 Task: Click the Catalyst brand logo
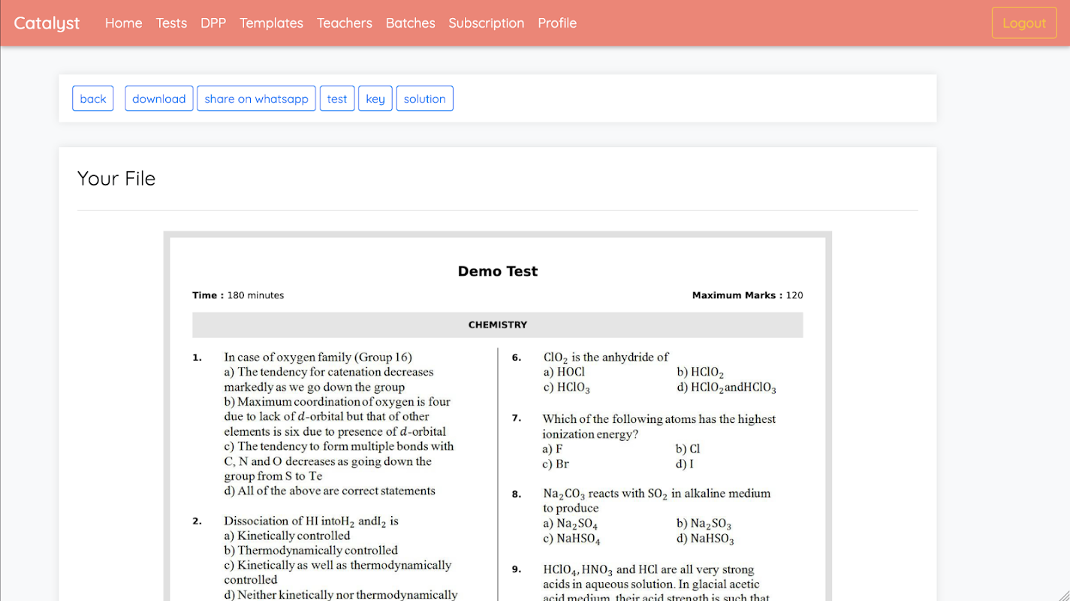point(47,23)
